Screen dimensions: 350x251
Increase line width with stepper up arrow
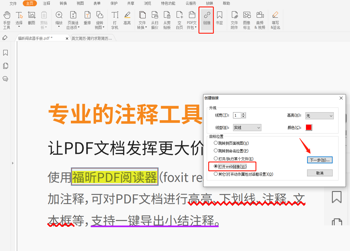243,114
